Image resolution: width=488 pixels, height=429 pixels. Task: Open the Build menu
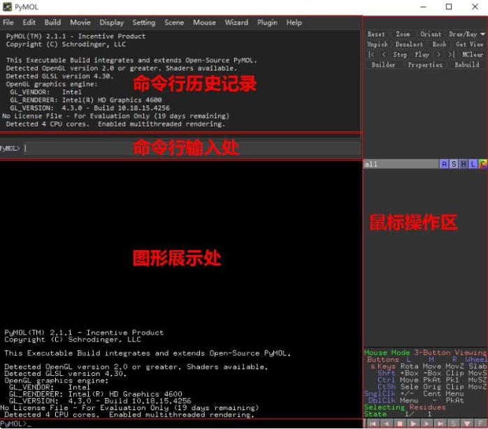pos(52,22)
